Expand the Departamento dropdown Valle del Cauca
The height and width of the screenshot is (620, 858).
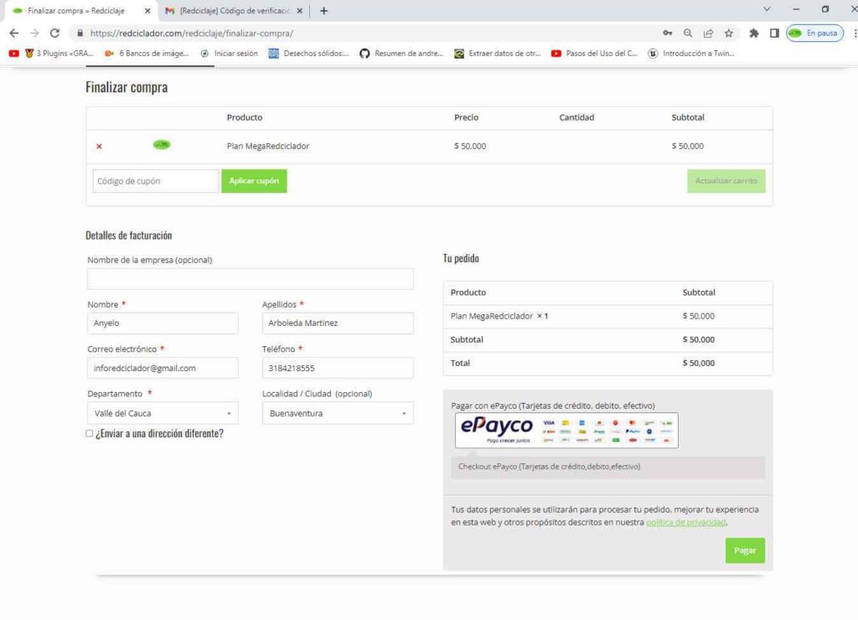pyautogui.click(x=163, y=413)
